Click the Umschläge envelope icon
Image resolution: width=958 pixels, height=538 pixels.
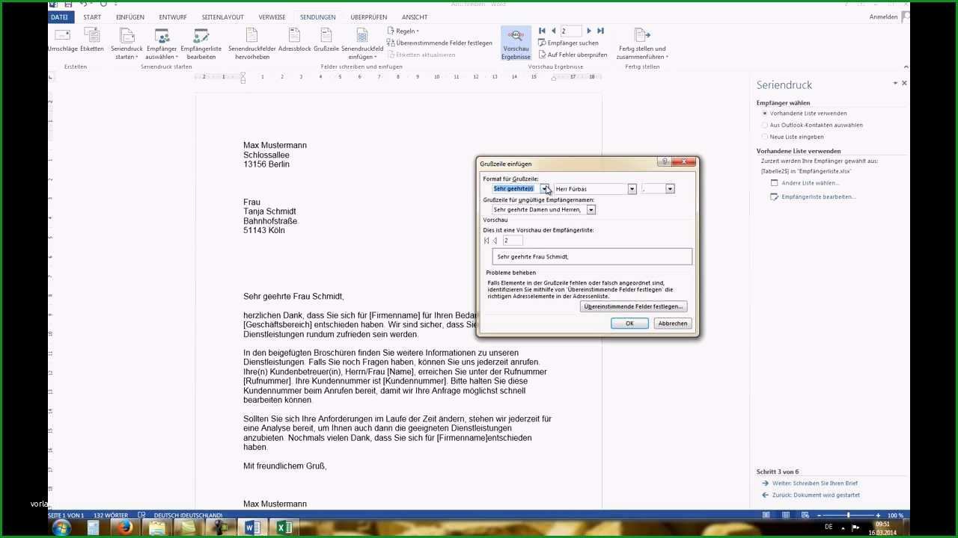(x=63, y=36)
